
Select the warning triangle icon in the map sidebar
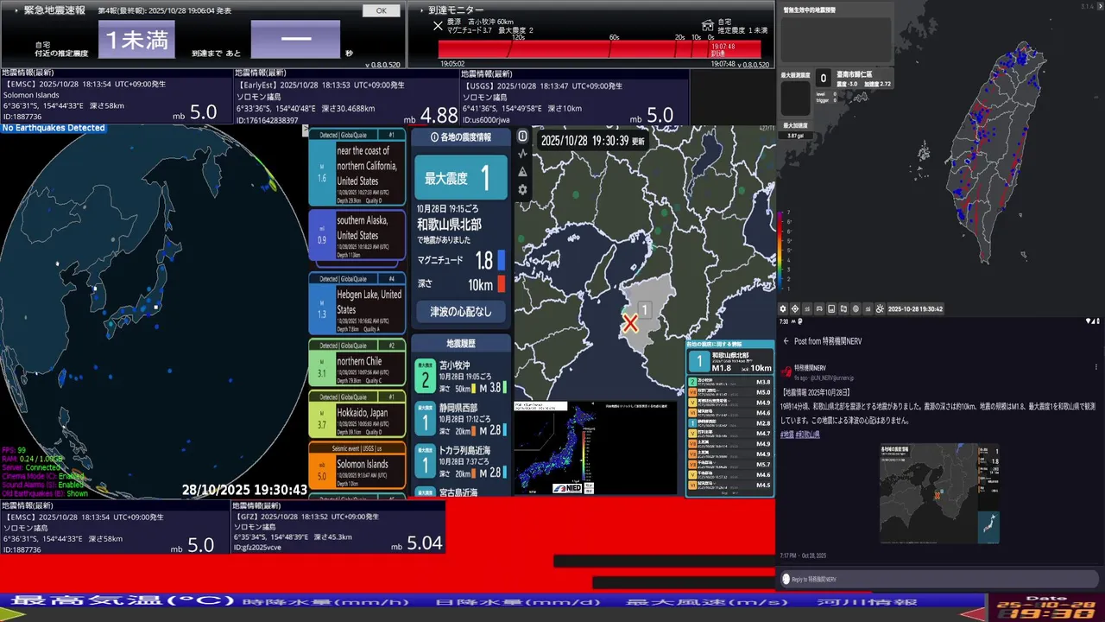[x=522, y=172]
